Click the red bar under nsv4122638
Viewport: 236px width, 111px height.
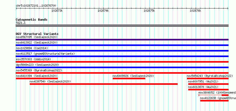[x=214, y=101]
